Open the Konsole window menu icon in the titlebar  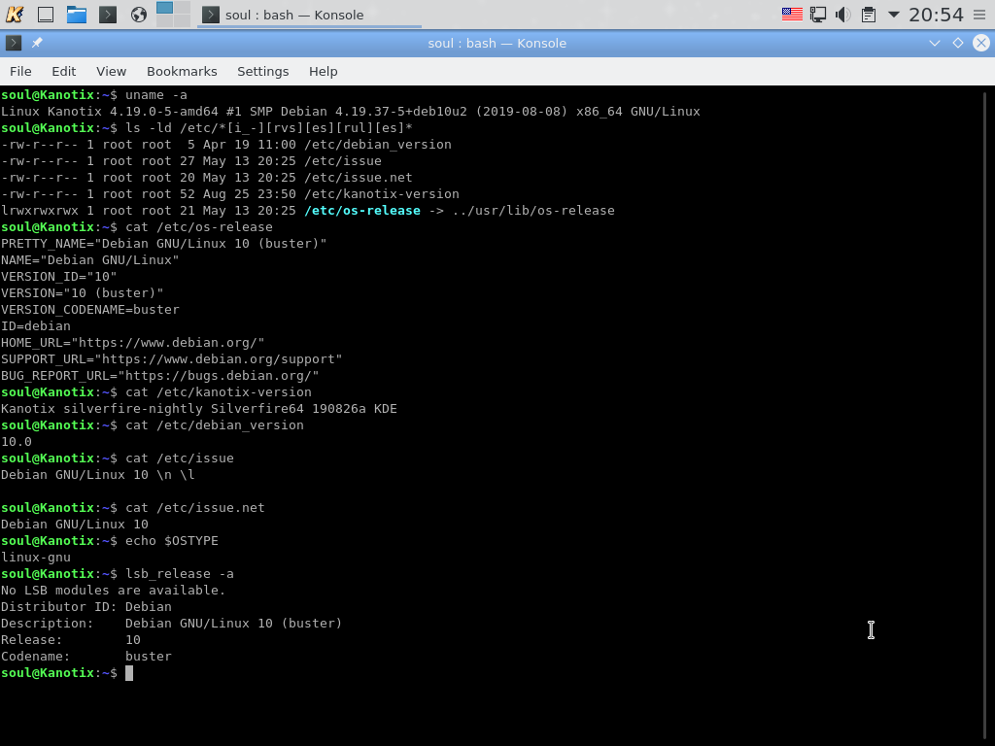point(14,43)
